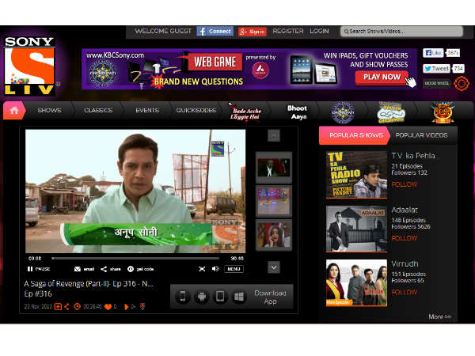Sign in with Google Plus button
This screenshot has width=475, height=356.
point(253,31)
